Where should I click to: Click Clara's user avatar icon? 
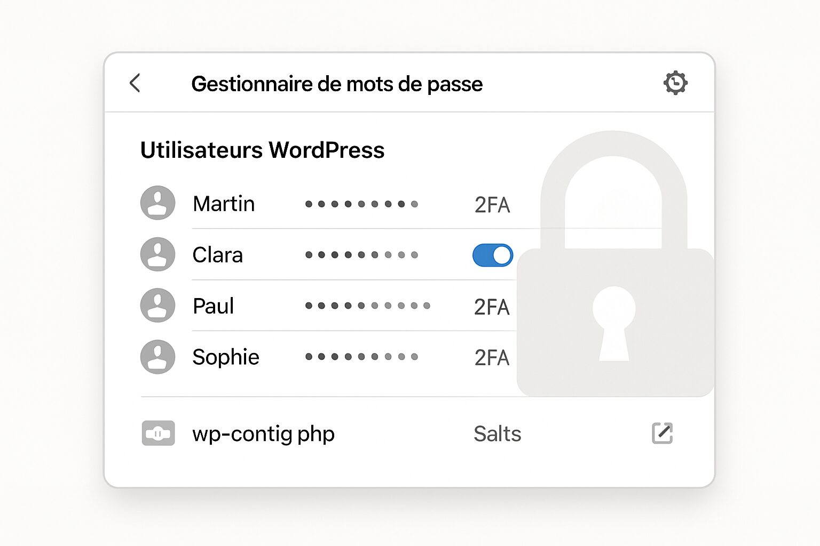point(157,254)
